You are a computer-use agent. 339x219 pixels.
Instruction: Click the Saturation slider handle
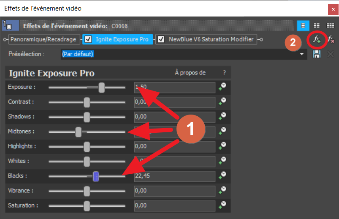[87, 206]
